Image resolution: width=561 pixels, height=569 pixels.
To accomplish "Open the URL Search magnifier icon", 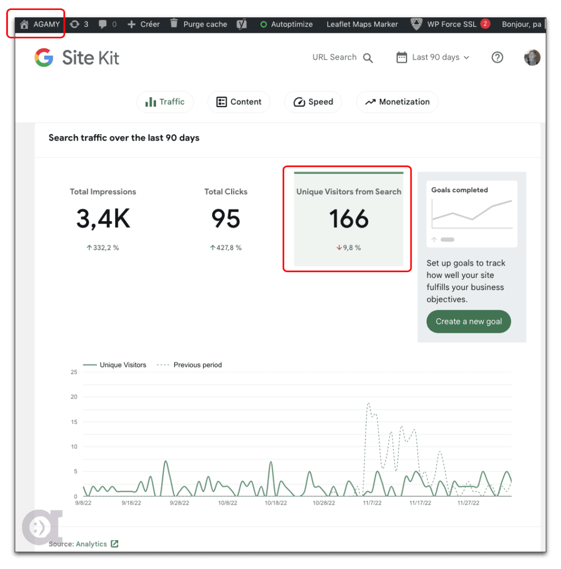I will (368, 58).
